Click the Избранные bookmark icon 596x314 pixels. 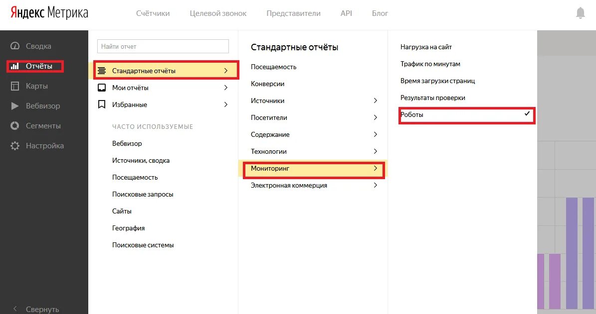click(101, 105)
